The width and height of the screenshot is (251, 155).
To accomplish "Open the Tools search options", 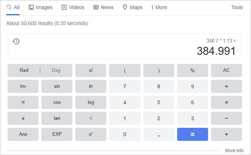I will coord(237,7).
